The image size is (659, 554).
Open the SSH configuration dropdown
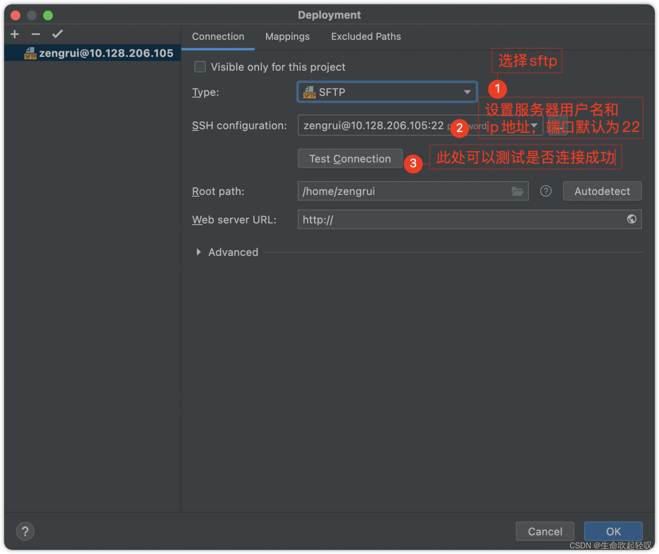[x=420, y=126]
